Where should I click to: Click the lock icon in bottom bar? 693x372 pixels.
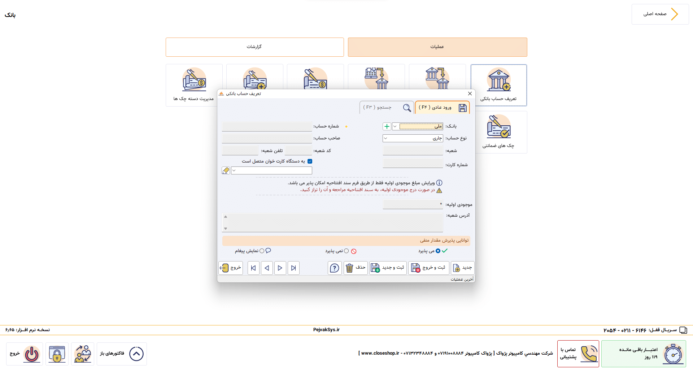(x=57, y=354)
